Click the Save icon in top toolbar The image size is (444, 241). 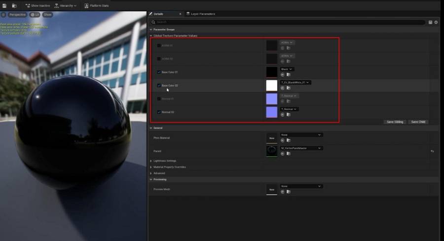tap(4, 5)
